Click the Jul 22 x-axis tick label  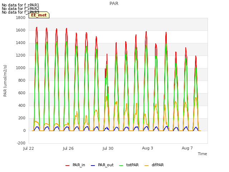pyautogui.click(x=29, y=148)
